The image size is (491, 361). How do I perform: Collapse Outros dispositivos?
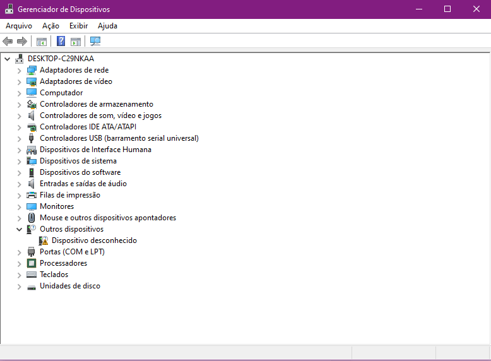click(x=20, y=229)
